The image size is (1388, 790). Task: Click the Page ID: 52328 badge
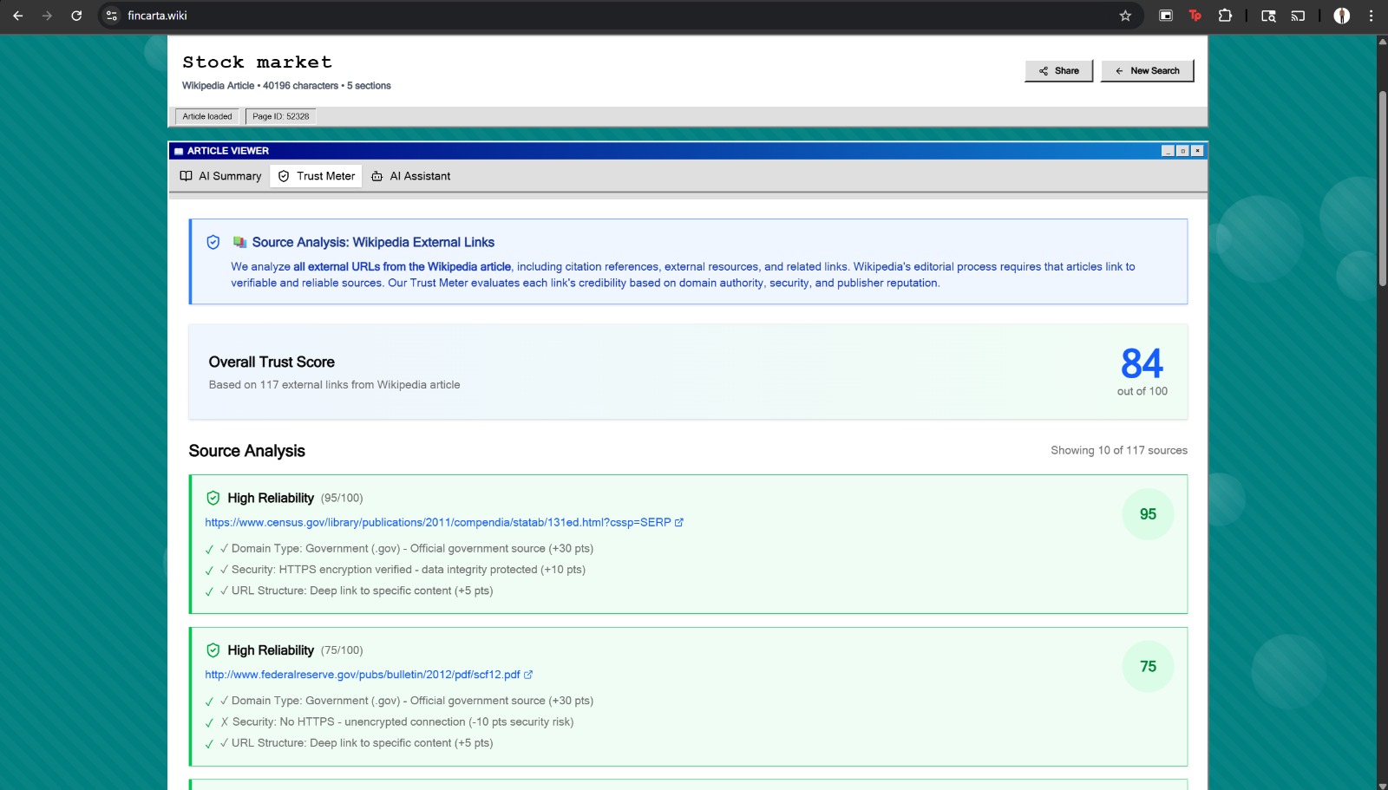pos(280,116)
